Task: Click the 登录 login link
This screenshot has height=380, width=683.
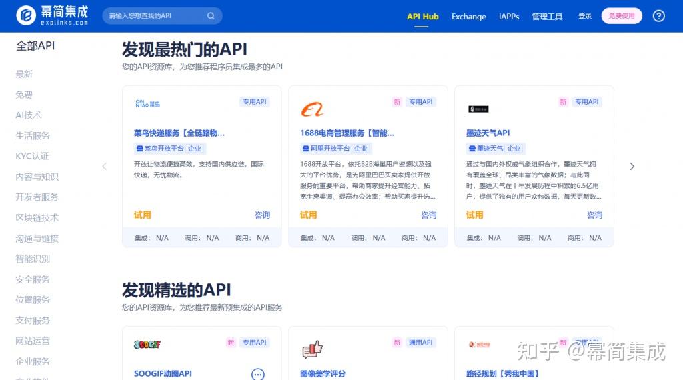Action: (584, 16)
